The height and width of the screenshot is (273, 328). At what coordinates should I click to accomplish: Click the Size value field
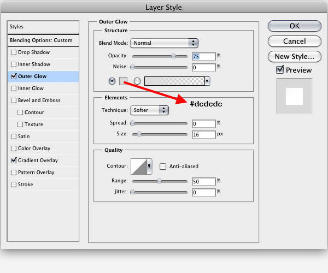point(204,134)
